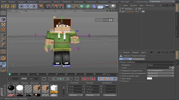Screen dimensions: 179x100
Task: Open the Размер mode dropdown
Action: 93,95
